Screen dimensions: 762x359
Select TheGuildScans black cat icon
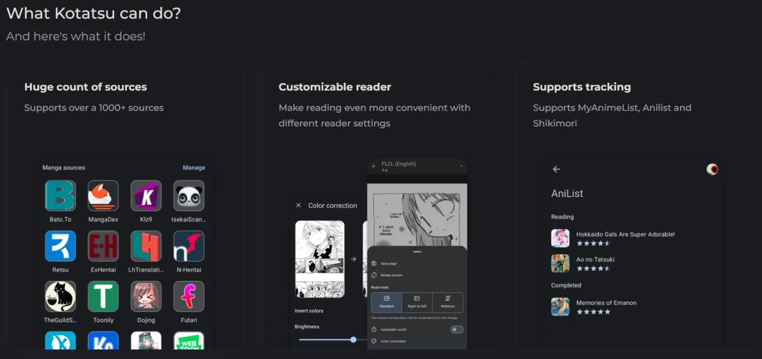click(60, 296)
